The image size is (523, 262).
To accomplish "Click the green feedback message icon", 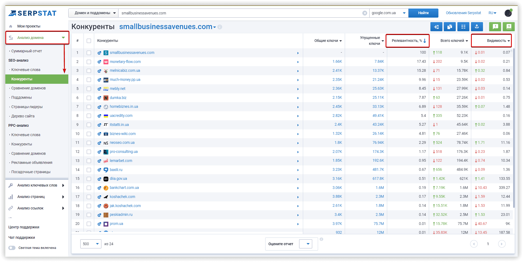I will tap(495, 27).
